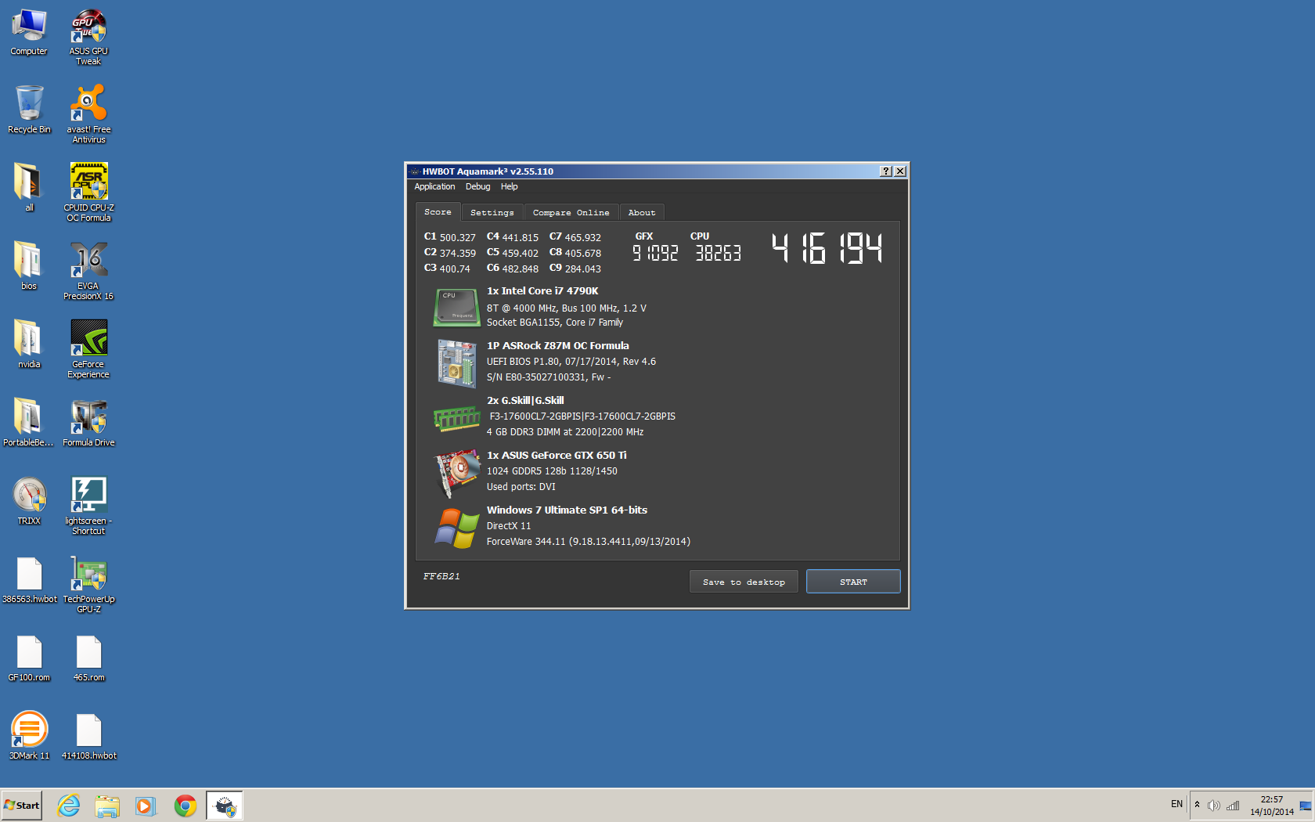The image size is (1315, 822).
Task: Open the Recycle Bin
Action: [29, 110]
